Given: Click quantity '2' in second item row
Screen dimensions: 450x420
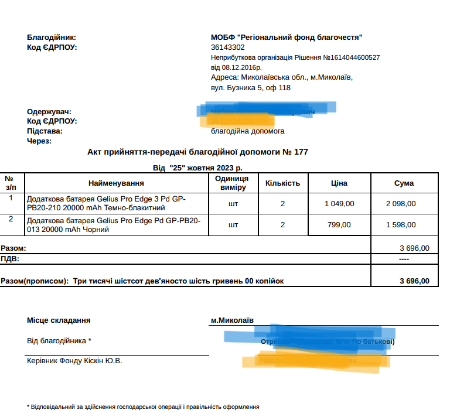Looking at the screenshot, I should [x=282, y=225].
